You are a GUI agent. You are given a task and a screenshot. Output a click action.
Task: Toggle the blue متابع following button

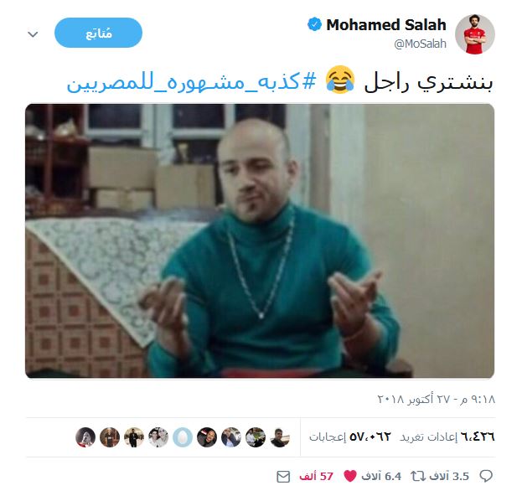tap(99, 33)
